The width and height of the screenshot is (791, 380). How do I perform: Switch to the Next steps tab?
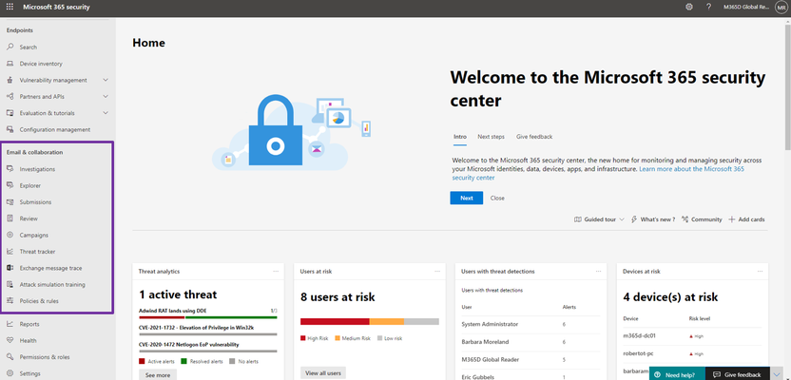[491, 137]
